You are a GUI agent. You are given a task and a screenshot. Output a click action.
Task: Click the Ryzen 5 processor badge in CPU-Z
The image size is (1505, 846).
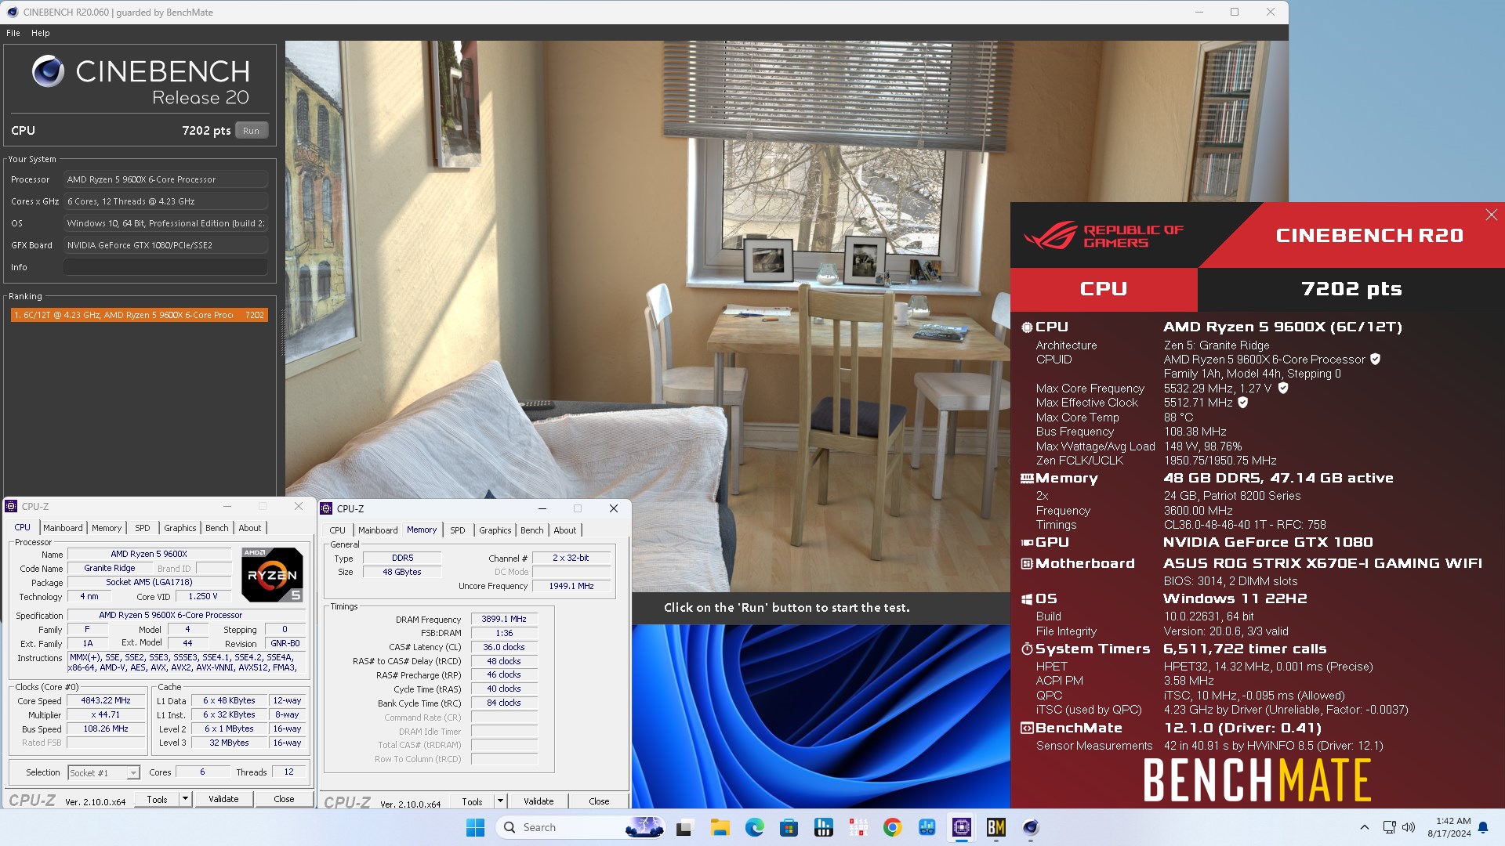[271, 574]
